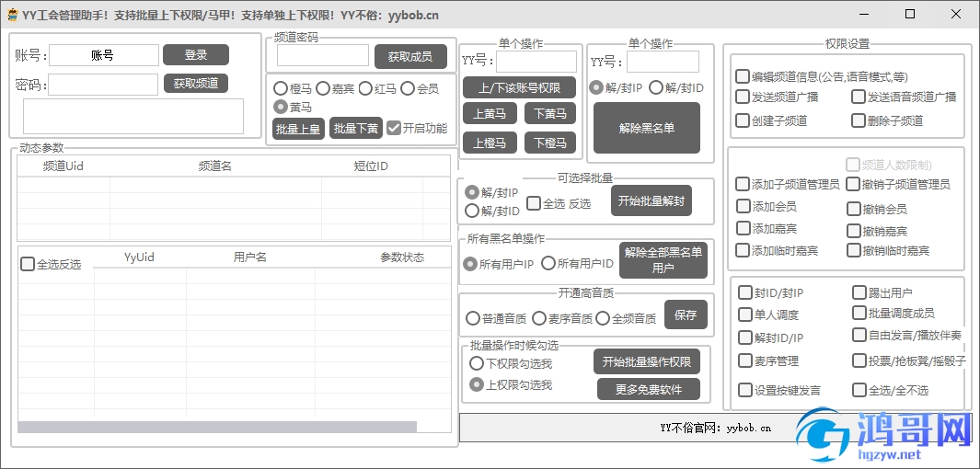Click the 解除黑名单 button
The height and width of the screenshot is (469, 980).
[x=647, y=128]
